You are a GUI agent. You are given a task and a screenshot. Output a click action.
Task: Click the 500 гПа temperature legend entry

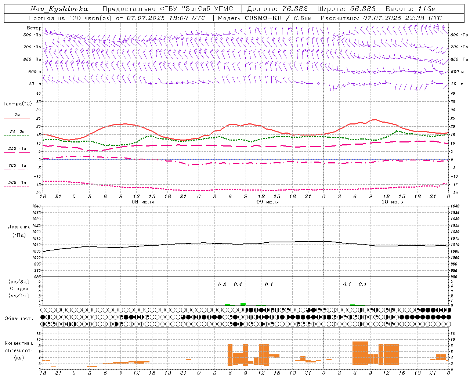point(17,183)
